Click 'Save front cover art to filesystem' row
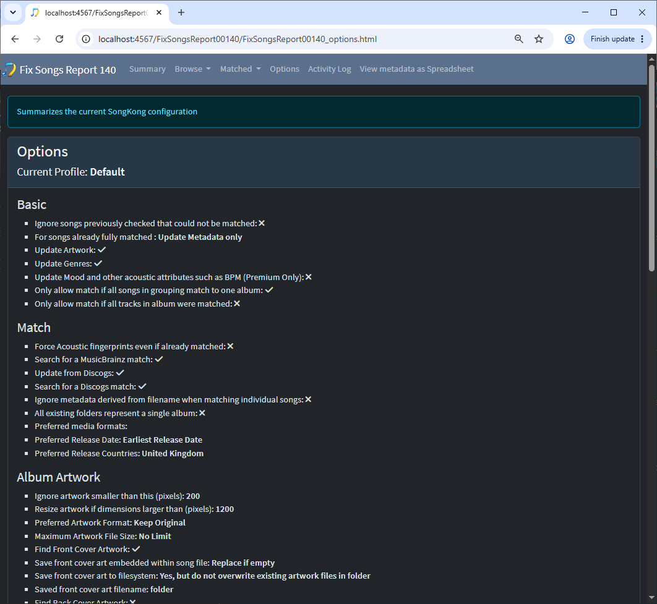Image resolution: width=657 pixels, height=604 pixels. pos(202,576)
